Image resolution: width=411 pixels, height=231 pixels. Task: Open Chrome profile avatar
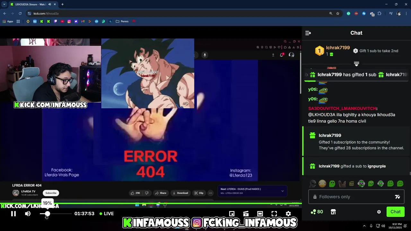click(x=399, y=13)
